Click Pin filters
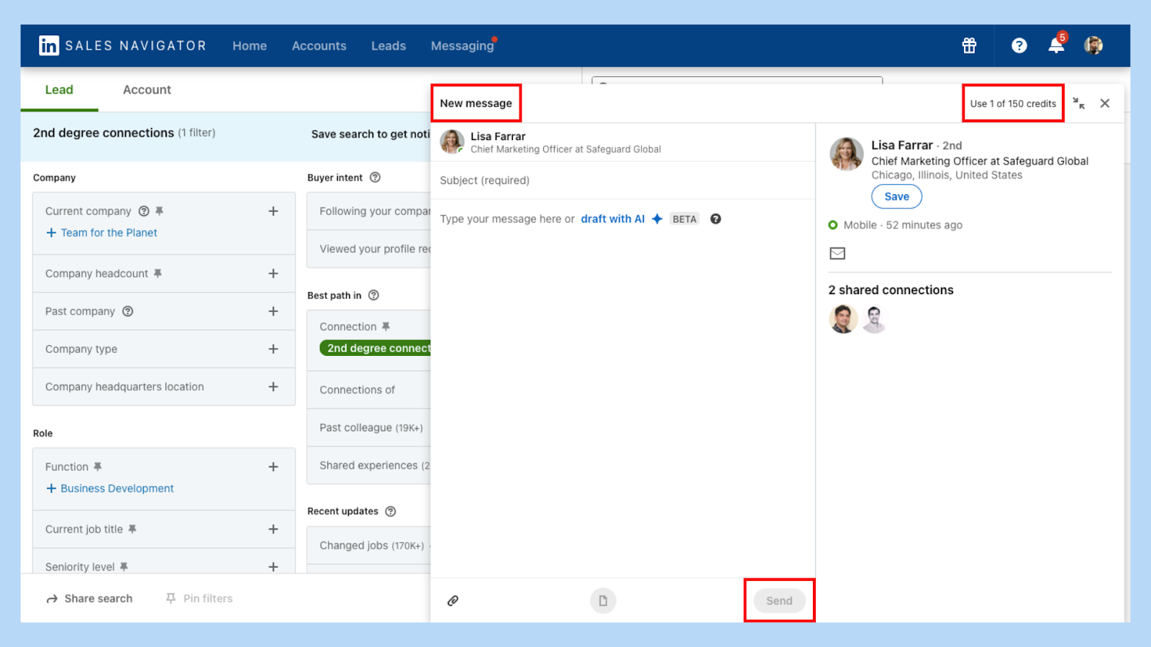Image resolution: width=1151 pixels, height=647 pixels. tap(199, 598)
